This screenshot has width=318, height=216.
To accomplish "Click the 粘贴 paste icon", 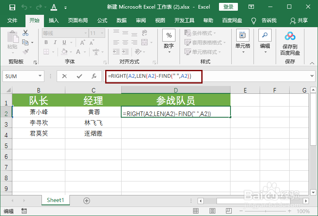I will pos(13,37).
